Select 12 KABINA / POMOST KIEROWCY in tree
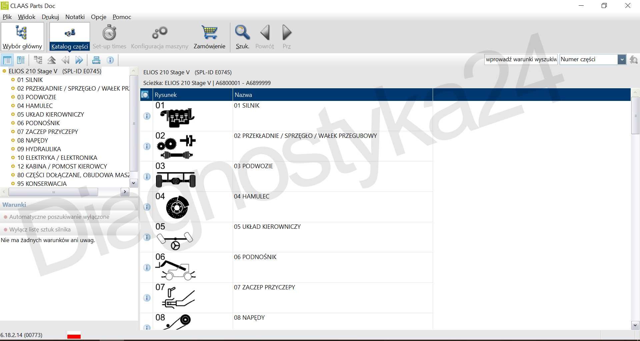 [62, 166]
